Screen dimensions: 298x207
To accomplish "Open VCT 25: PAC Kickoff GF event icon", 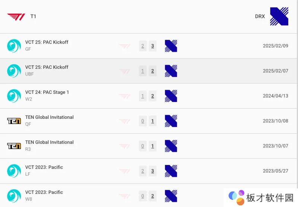I will click(x=14, y=46).
